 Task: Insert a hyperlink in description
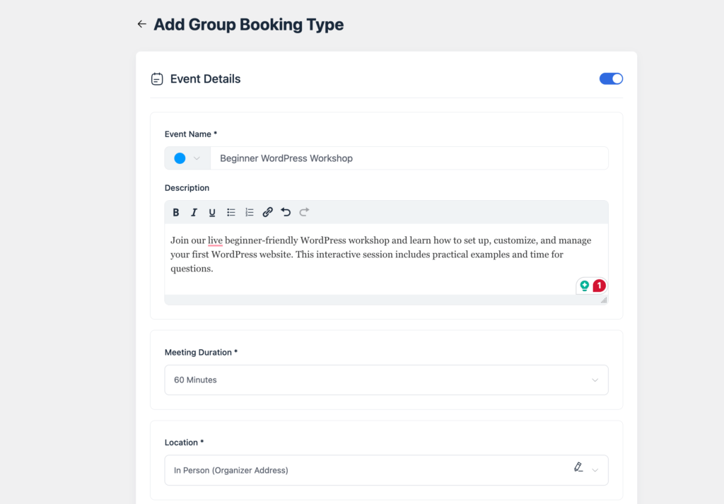[268, 212]
